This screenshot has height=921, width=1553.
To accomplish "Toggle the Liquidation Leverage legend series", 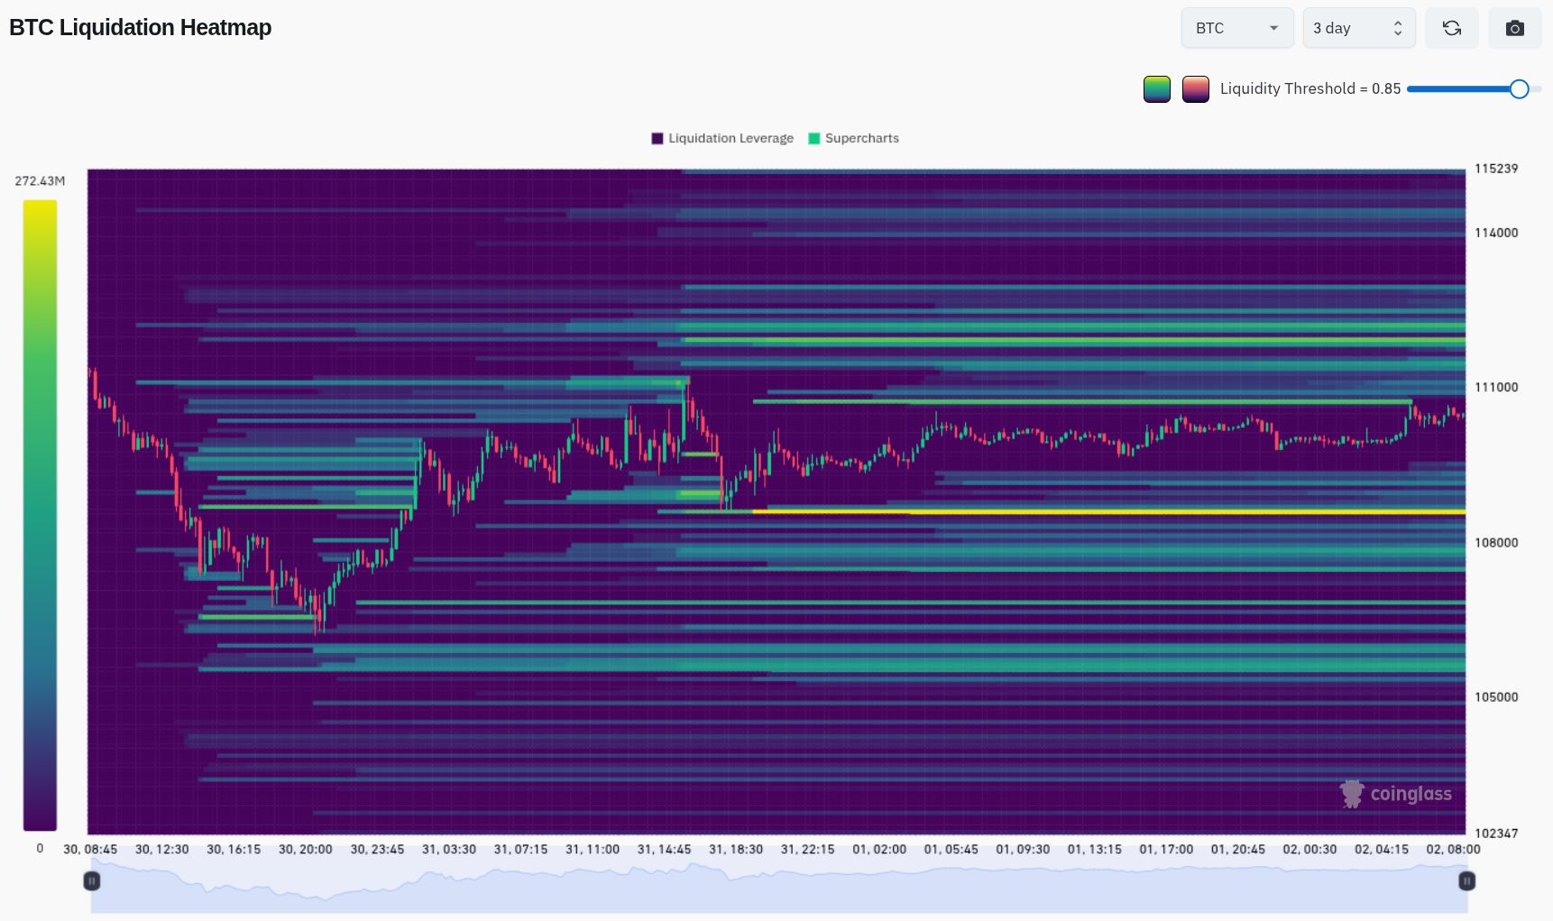I will 722,138.
